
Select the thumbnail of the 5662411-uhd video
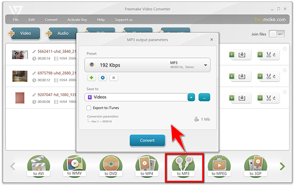pyautogui.click(x=20, y=54)
